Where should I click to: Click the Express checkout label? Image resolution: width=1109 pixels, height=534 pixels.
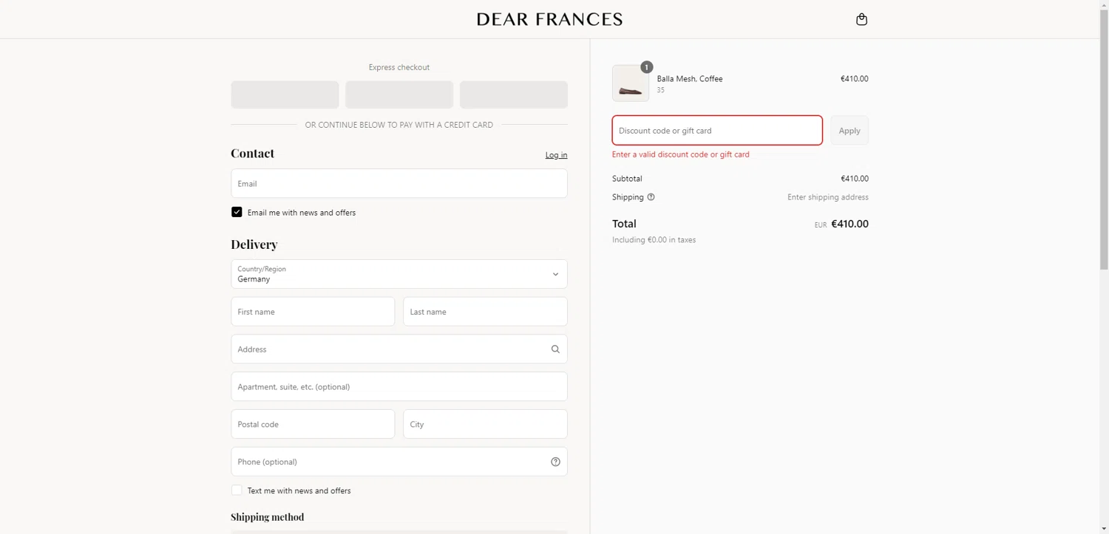[x=399, y=67]
